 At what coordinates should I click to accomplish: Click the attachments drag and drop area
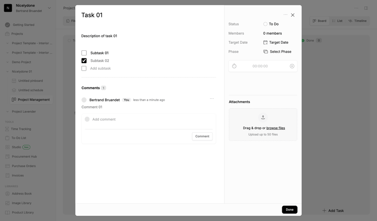(x=263, y=125)
